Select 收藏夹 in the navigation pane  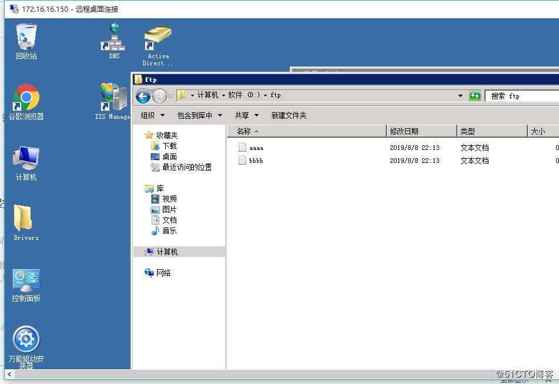click(x=161, y=135)
